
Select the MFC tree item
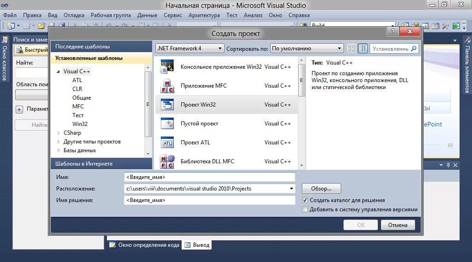pyautogui.click(x=78, y=106)
